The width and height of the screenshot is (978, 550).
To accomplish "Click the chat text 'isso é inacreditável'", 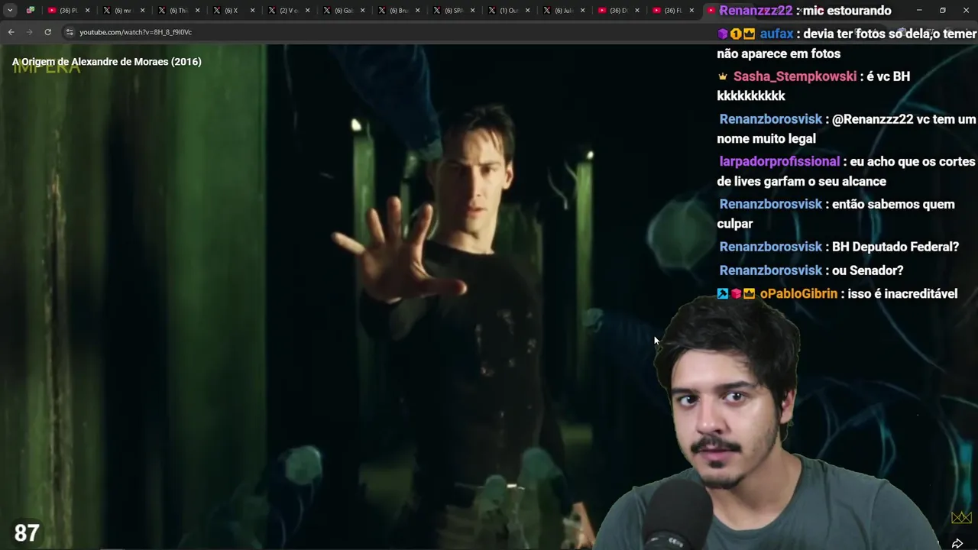I will (x=902, y=294).
